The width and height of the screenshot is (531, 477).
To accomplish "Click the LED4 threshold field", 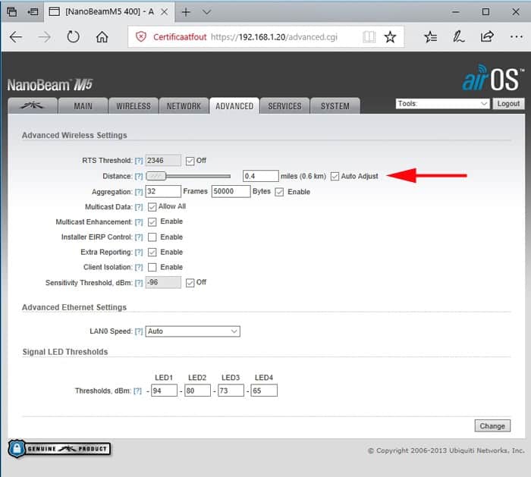I will click(264, 391).
